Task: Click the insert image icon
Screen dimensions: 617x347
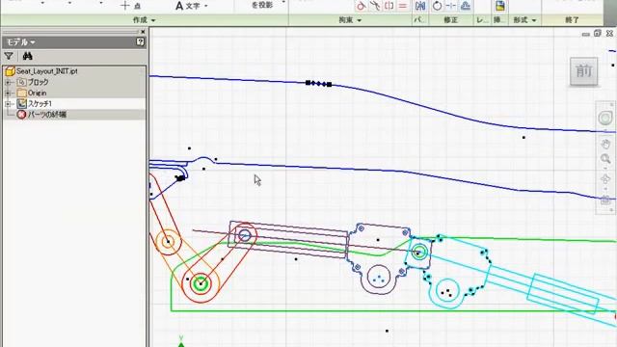Action: pos(500,6)
